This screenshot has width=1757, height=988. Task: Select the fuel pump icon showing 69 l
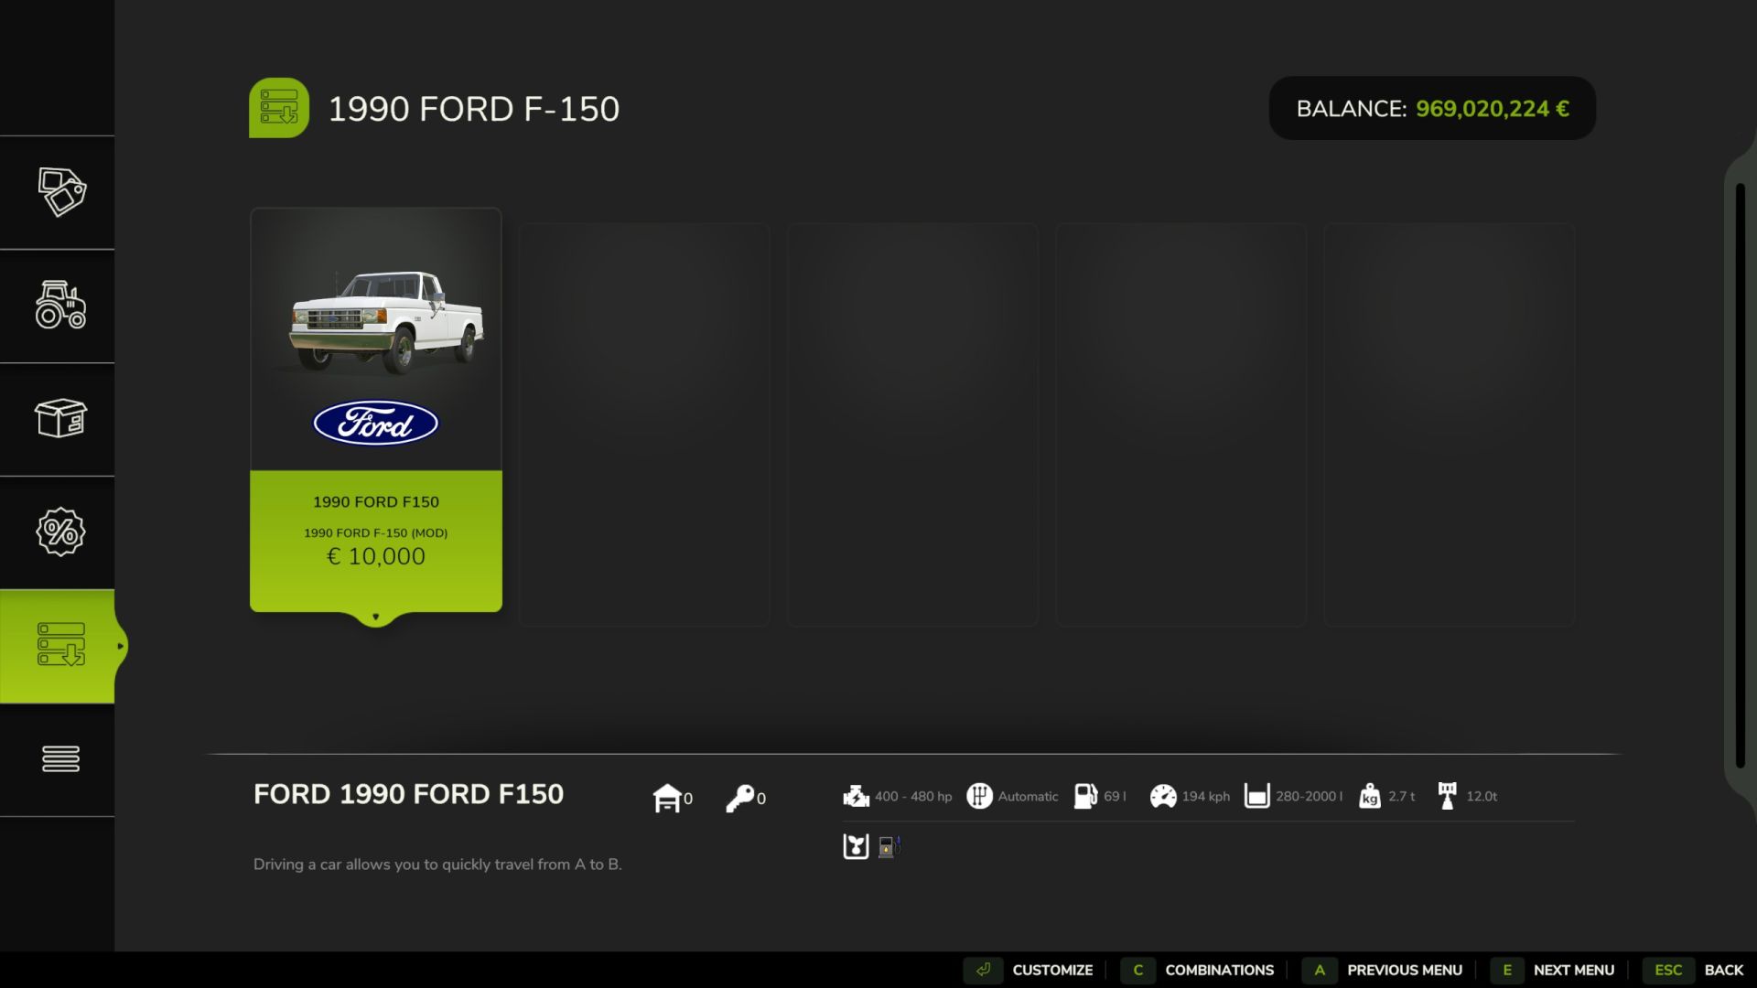[1085, 796]
